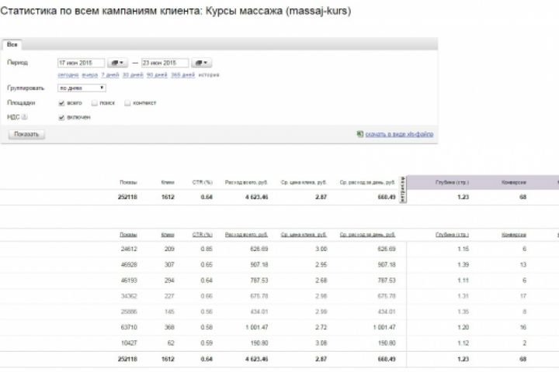Click the start date field 17 июн 2015
Viewport: 559px width, 372px height.
81,63
